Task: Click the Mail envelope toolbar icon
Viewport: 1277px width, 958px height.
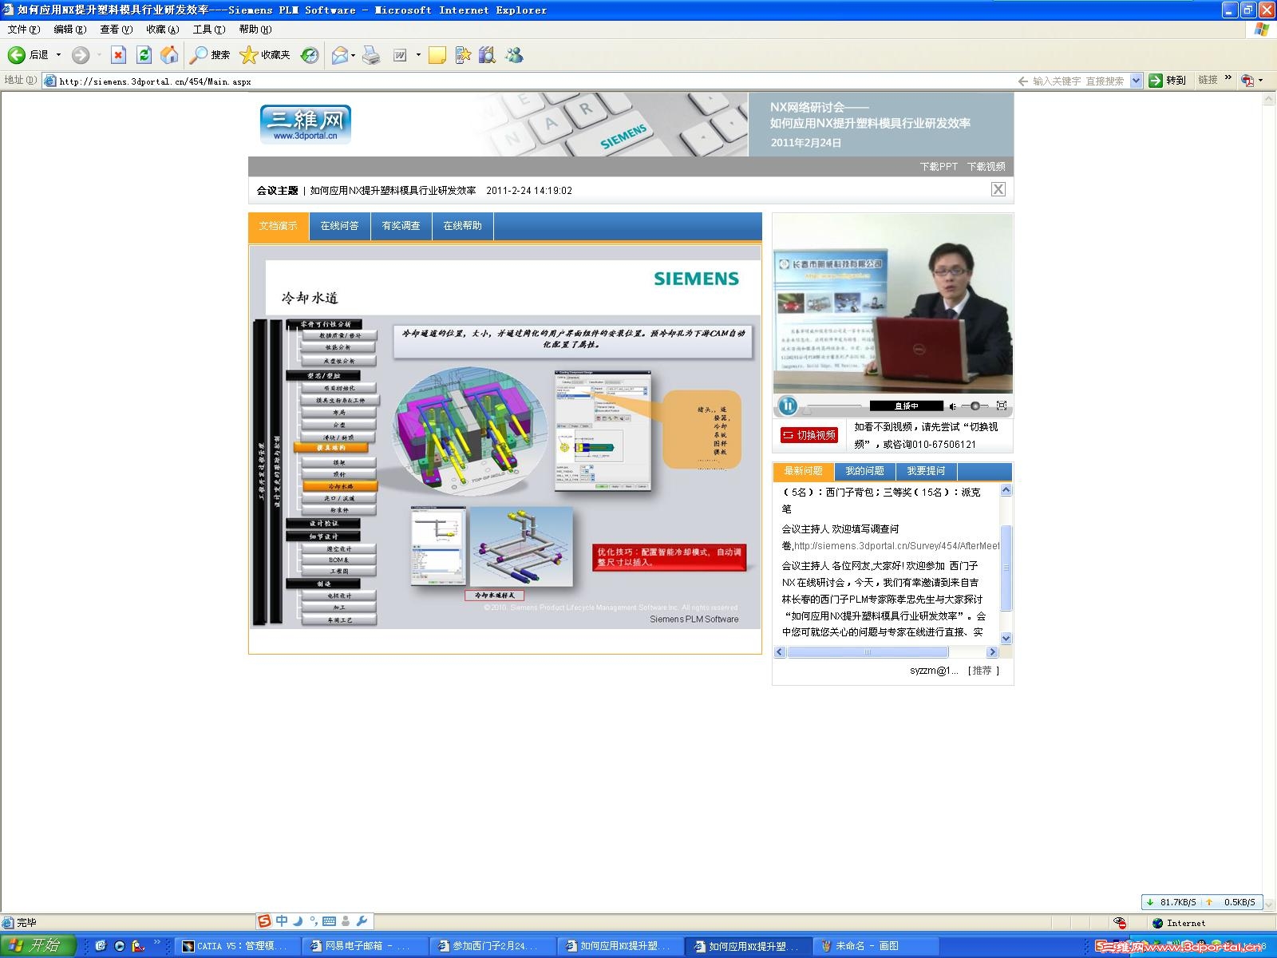Action: [x=340, y=55]
